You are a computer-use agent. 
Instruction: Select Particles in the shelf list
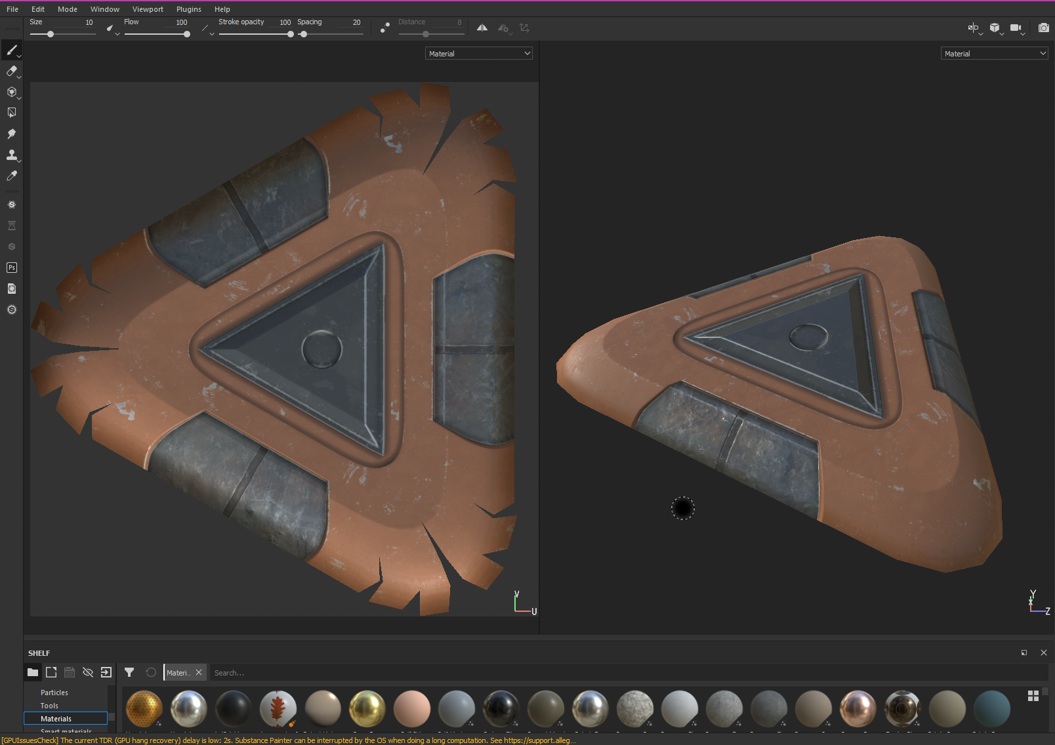[x=54, y=693]
